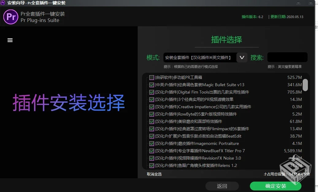Click the 返回 back button
The width and height of the screenshot is (318, 192).
coord(222,186)
